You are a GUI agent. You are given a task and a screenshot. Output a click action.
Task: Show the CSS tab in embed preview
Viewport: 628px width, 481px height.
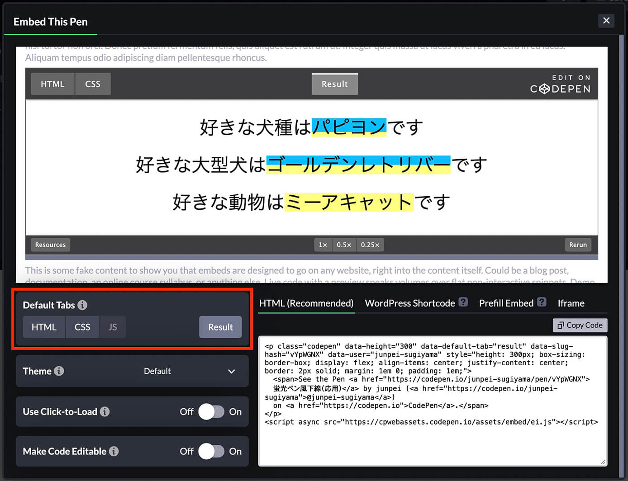93,84
